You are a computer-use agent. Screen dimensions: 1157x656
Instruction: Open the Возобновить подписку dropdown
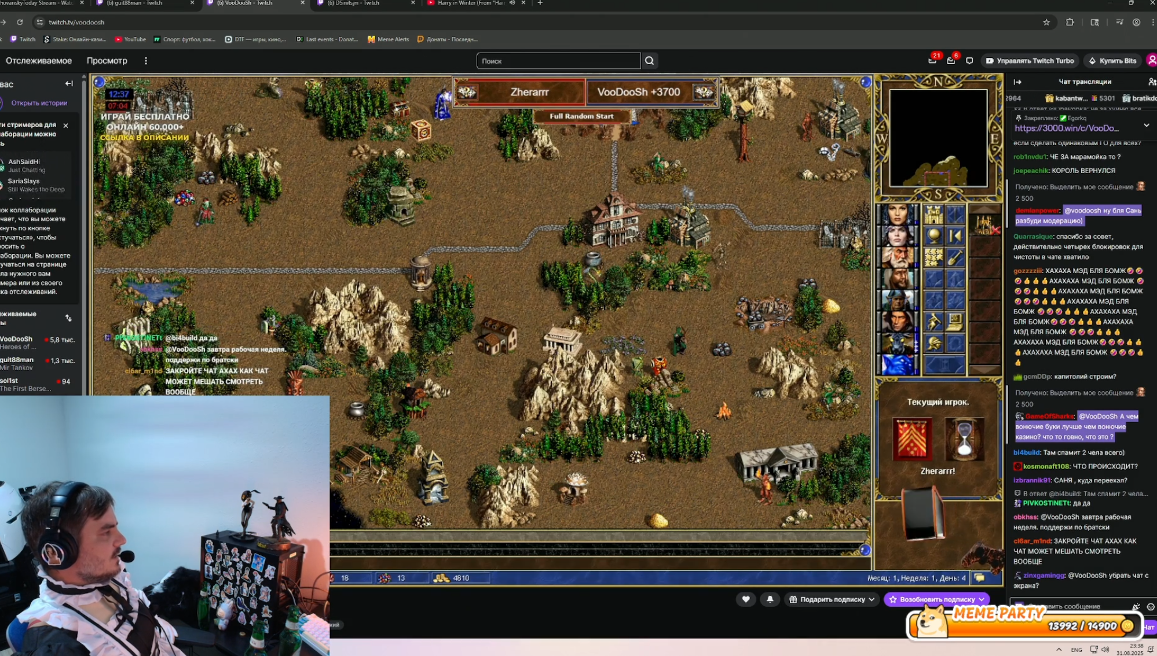pos(936,599)
